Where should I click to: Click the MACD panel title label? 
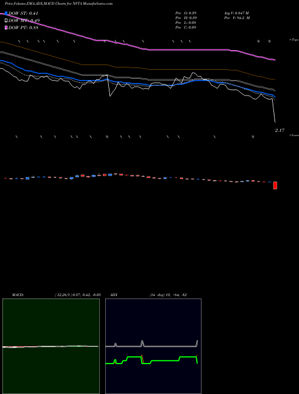(x=18, y=295)
